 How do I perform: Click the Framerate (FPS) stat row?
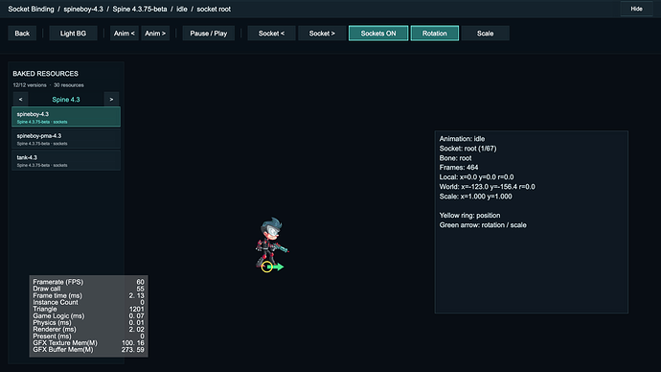click(88, 282)
